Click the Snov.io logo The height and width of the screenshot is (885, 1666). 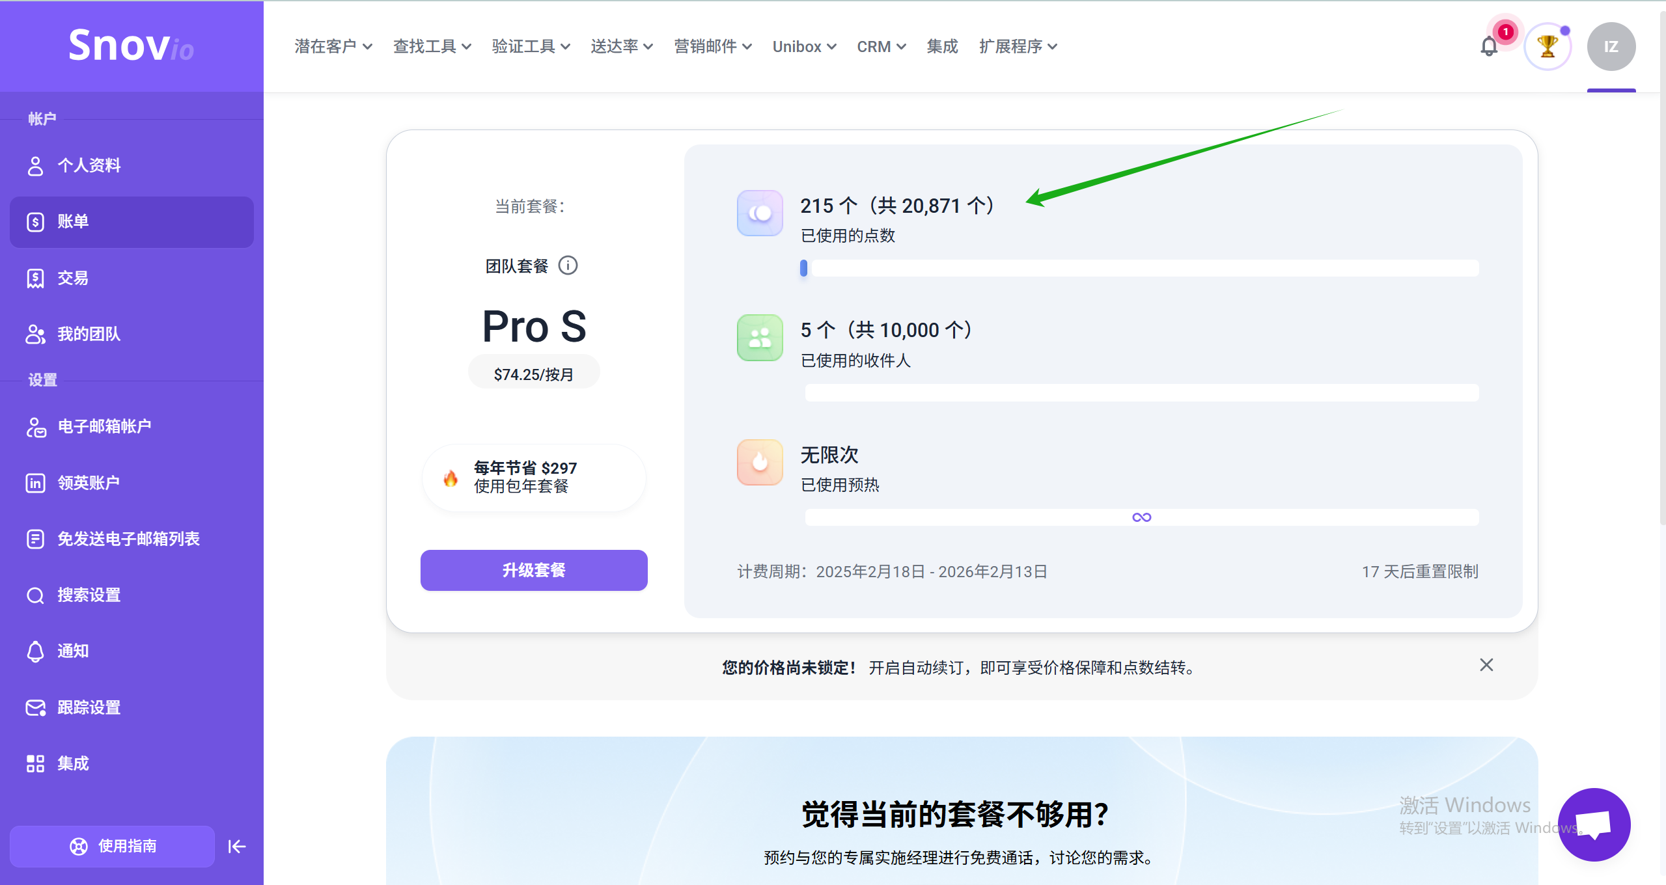(x=131, y=46)
